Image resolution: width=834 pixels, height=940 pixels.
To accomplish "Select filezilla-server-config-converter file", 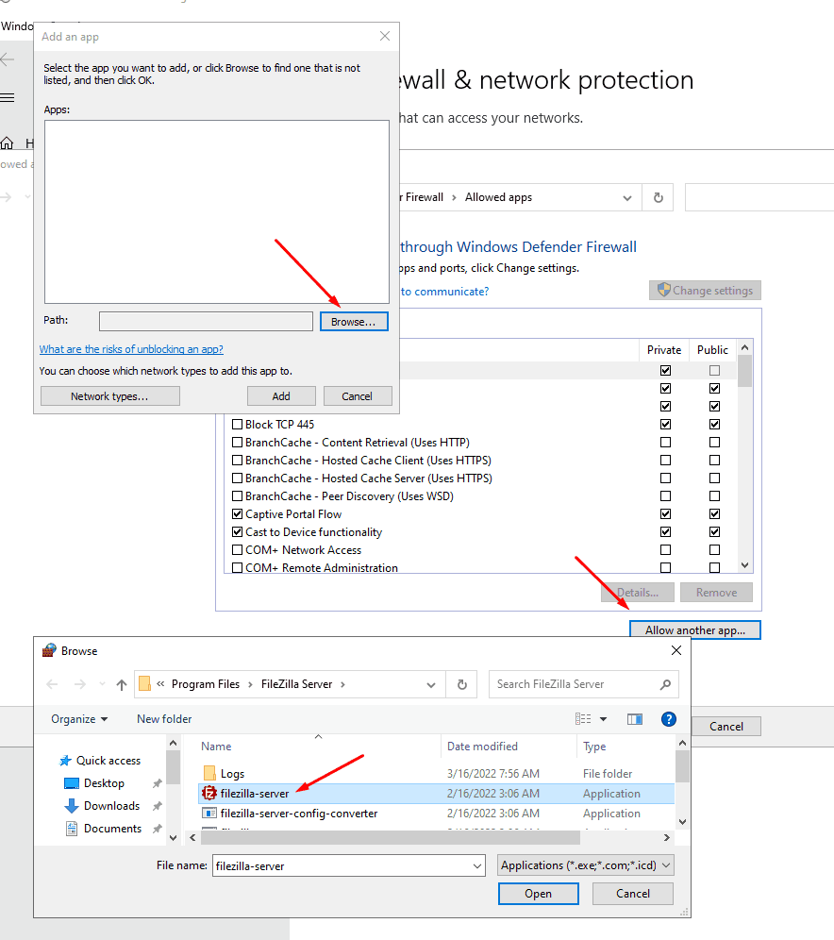I will click(x=436, y=814).
